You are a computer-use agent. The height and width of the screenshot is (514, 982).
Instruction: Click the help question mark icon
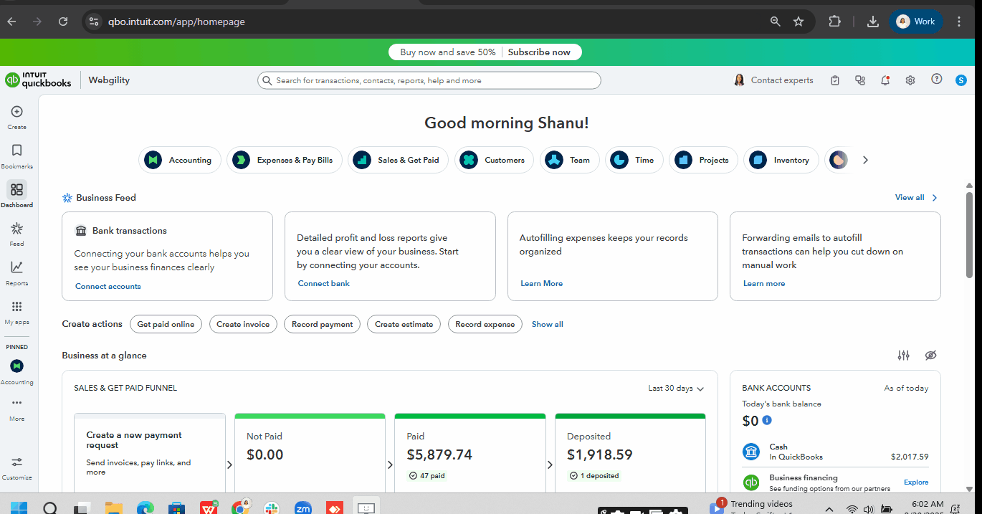click(x=936, y=80)
